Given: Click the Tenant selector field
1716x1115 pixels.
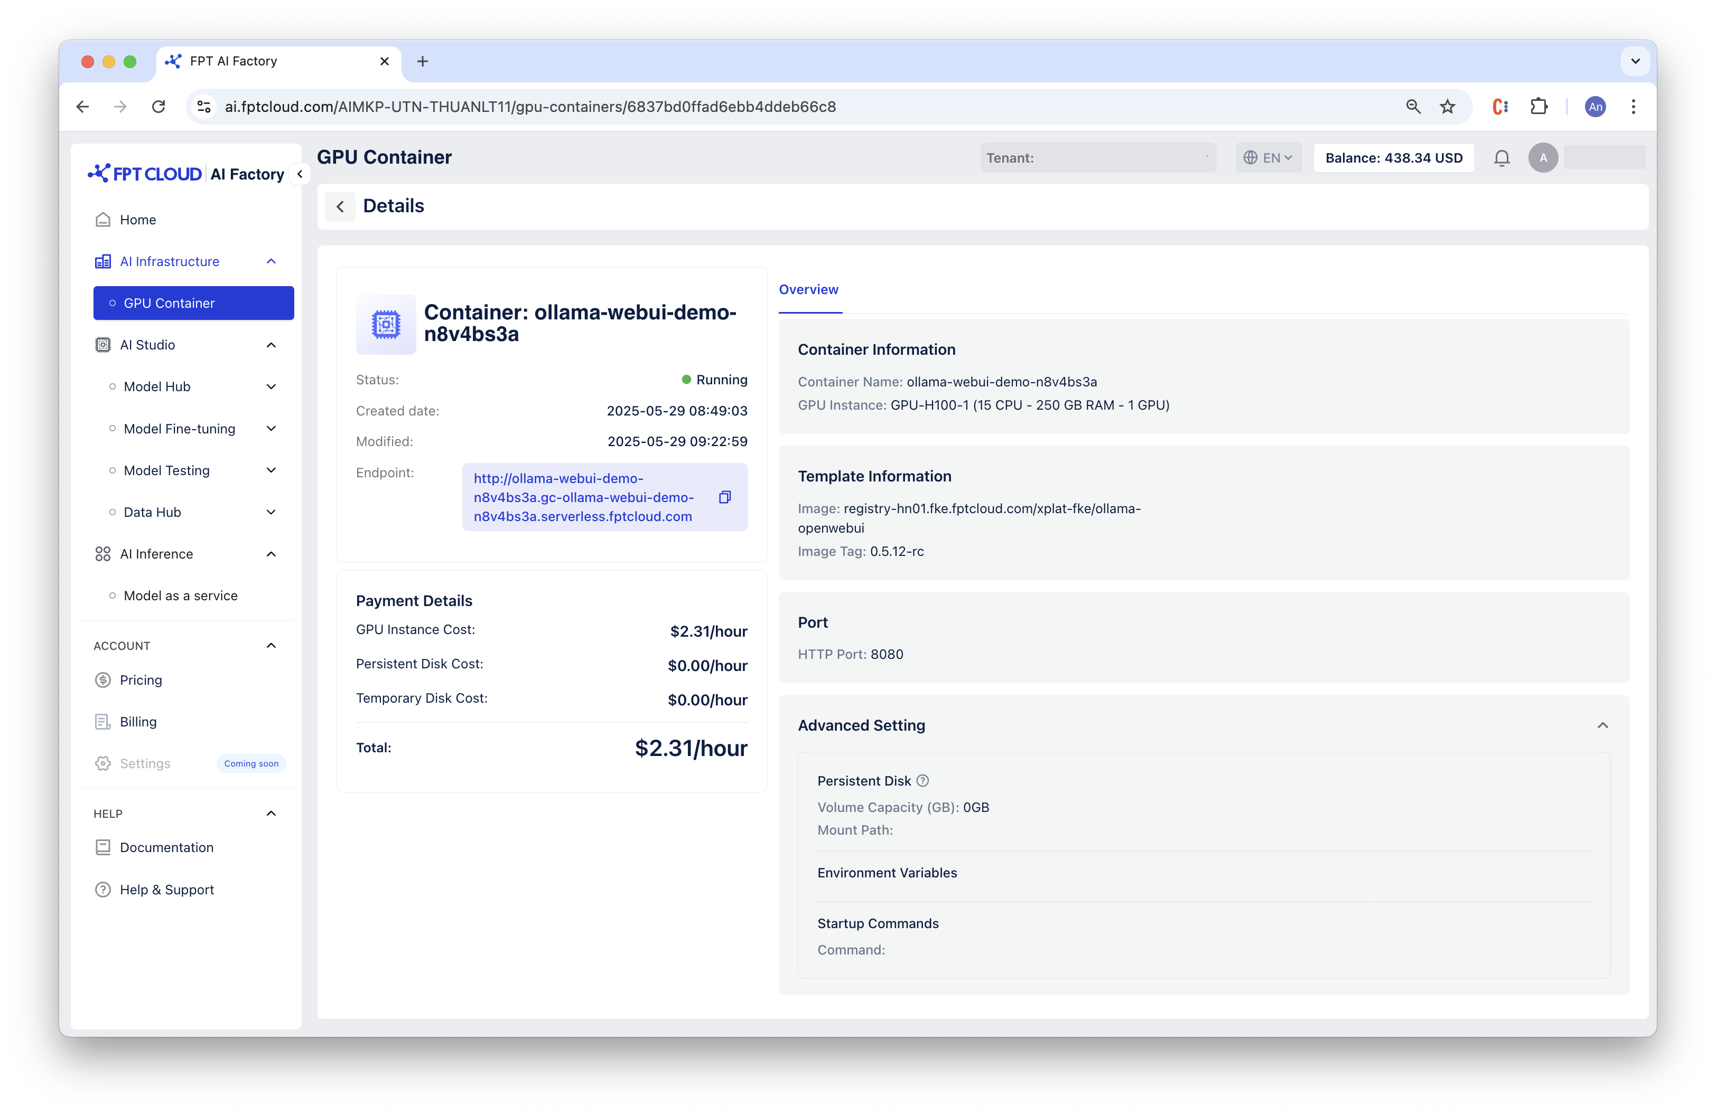Looking at the screenshot, I should point(1097,158).
